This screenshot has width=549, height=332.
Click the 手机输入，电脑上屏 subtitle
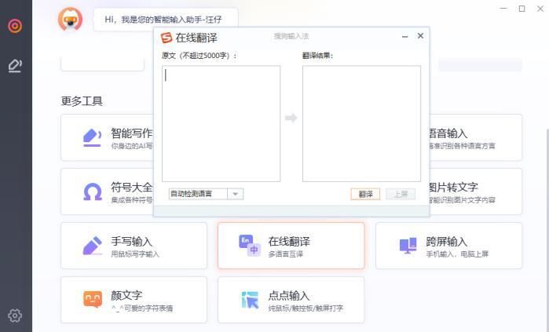pos(457,254)
